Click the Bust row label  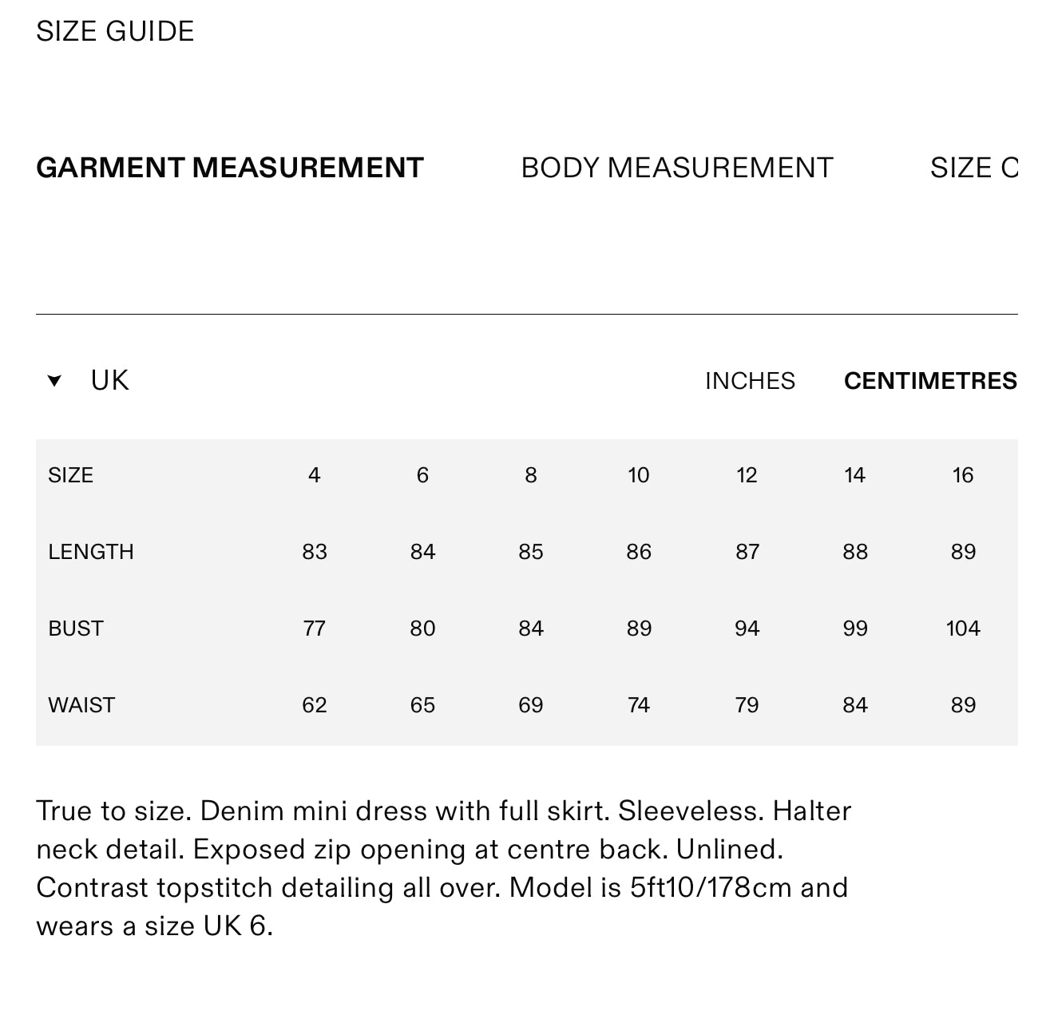pyautogui.click(x=76, y=628)
